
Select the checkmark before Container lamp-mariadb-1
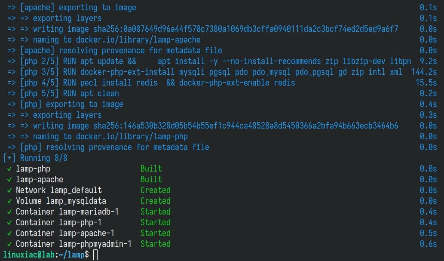(9, 212)
